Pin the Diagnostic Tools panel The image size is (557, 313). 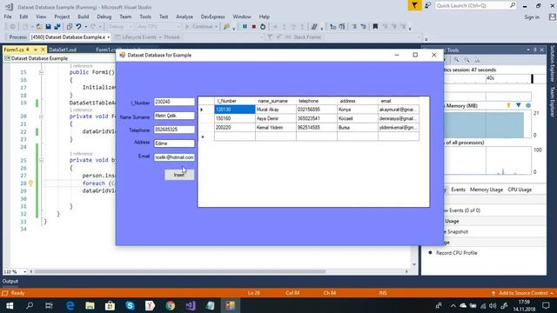click(535, 50)
